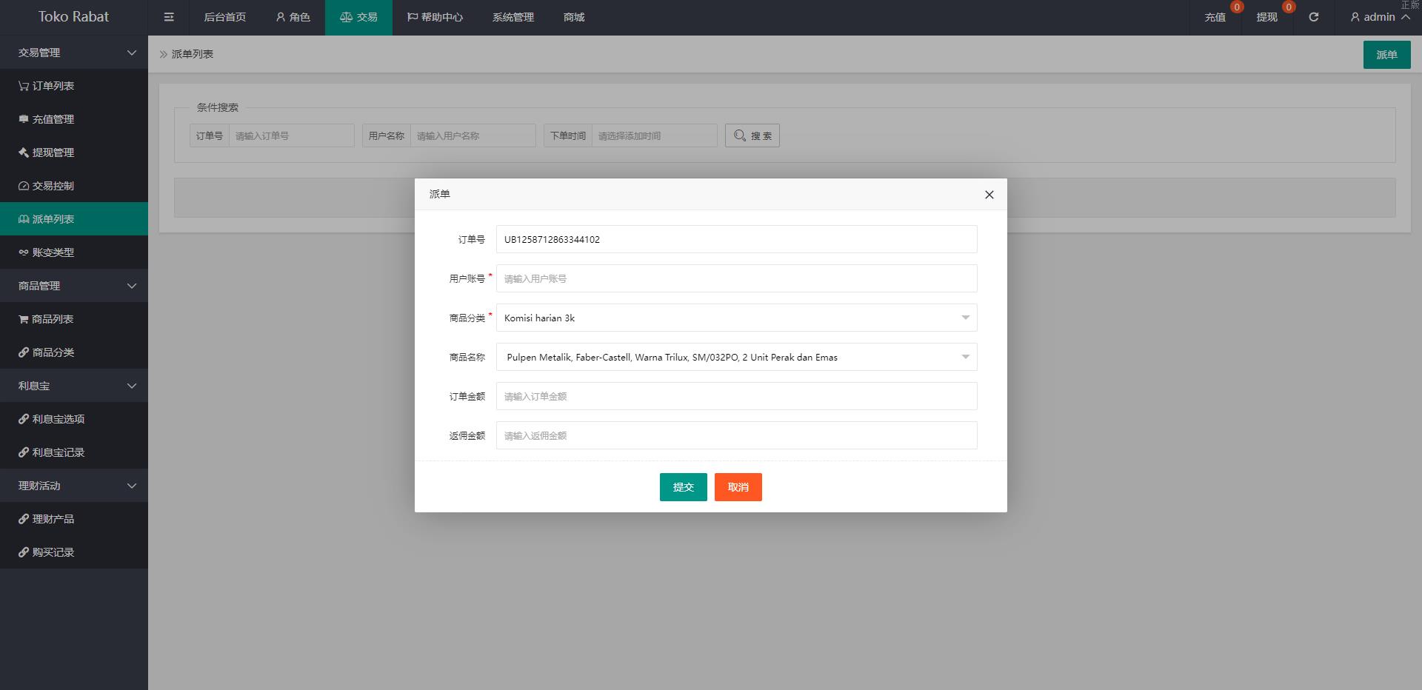Switch to the 帮助中心 top menu

tap(435, 17)
